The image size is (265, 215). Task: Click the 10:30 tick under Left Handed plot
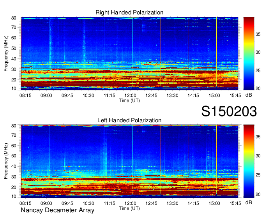(x=88, y=203)
